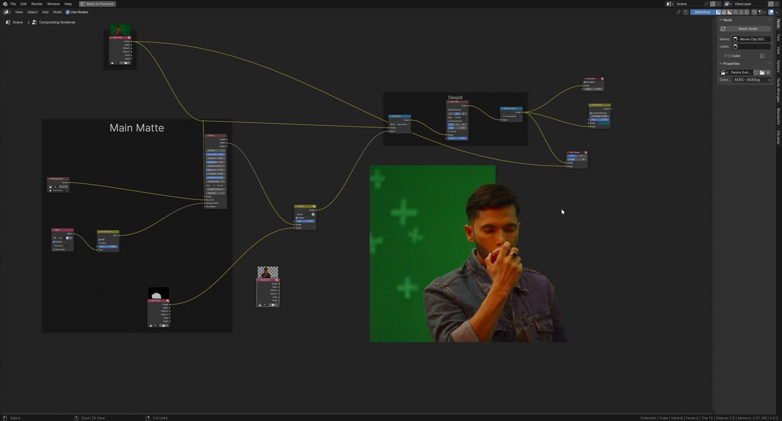Click the Blender logo menu icon
Viewport: 782px width, 421px height.
coord(5,4)
